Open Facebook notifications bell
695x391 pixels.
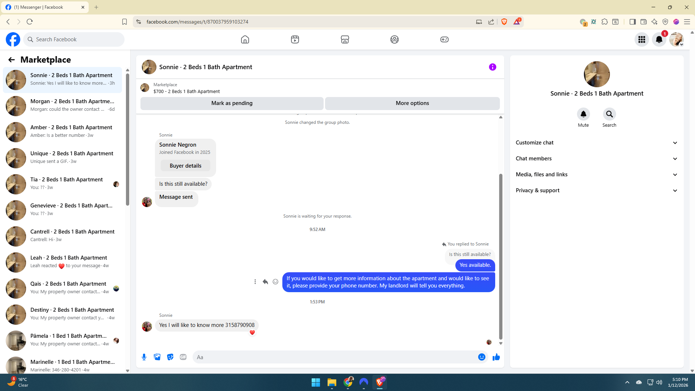point(659,39)
